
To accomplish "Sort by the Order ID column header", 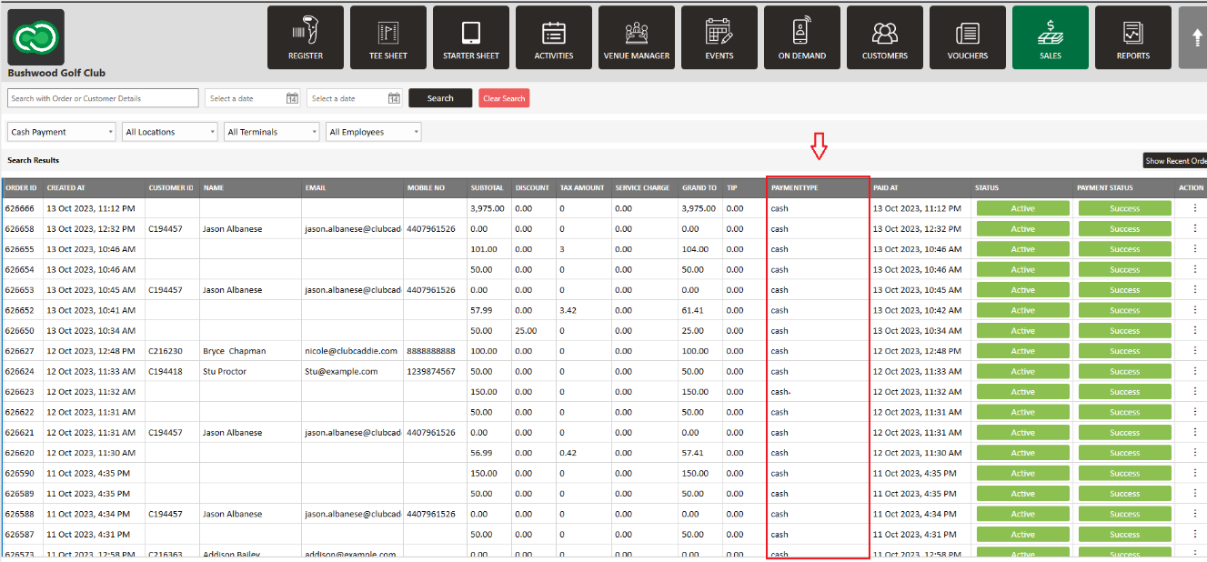I will click(23, 188).
